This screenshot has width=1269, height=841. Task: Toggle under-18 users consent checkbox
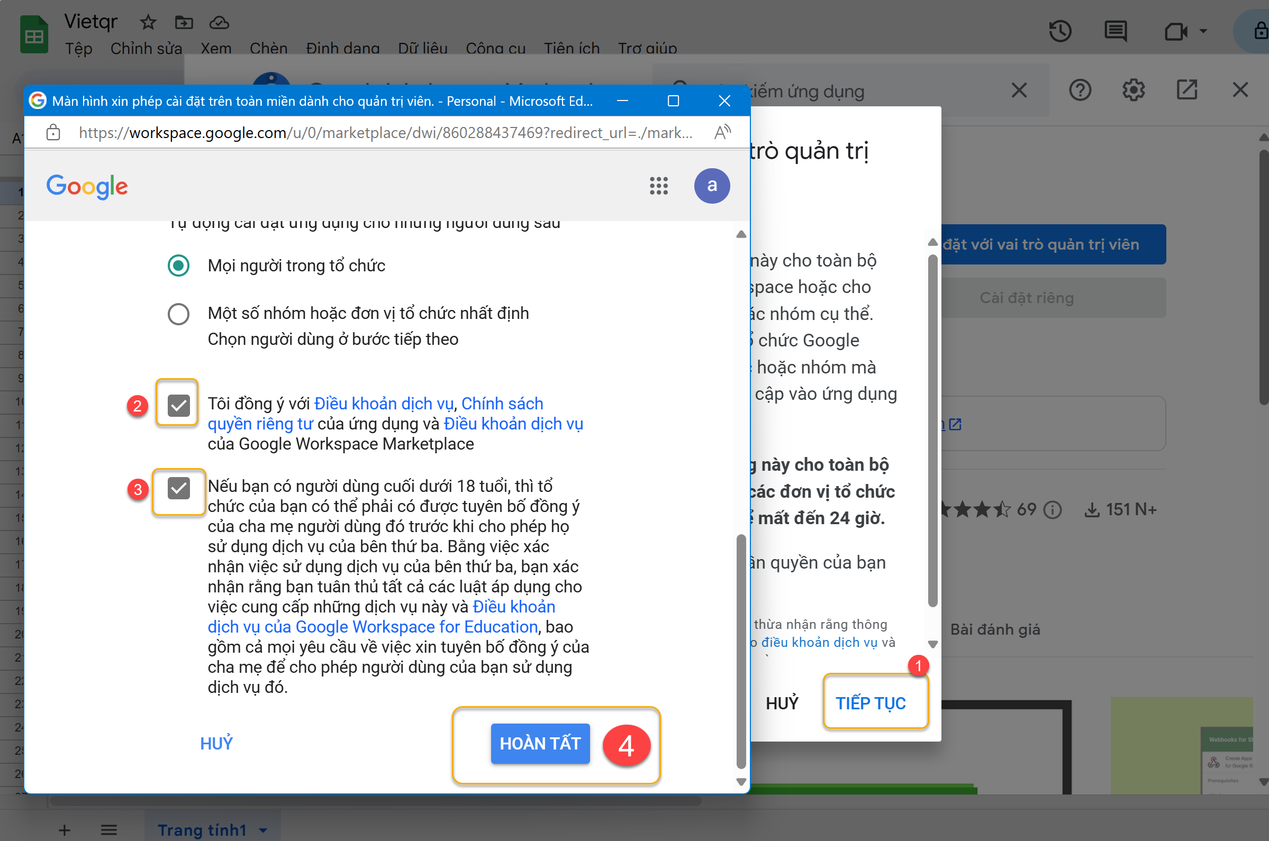[x=179, y=488]
